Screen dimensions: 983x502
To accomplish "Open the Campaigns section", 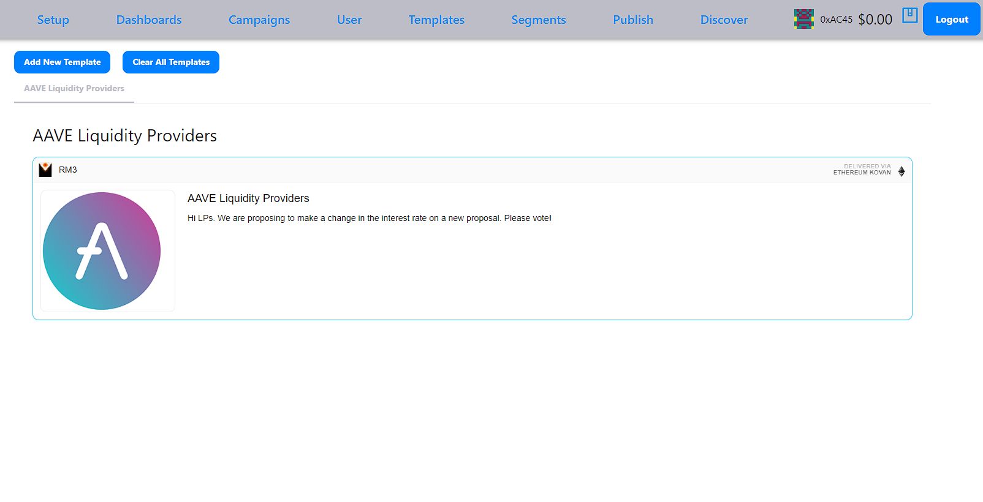I will click(x=259, y=20).
